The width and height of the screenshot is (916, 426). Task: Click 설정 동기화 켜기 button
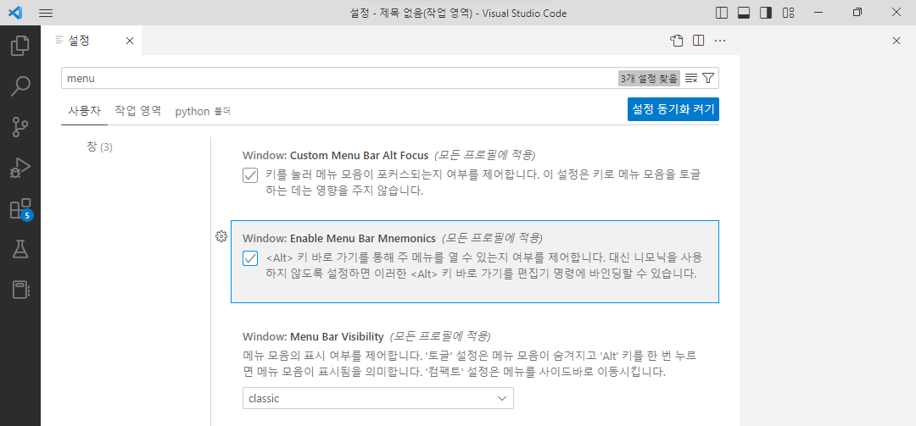(673, 109)
